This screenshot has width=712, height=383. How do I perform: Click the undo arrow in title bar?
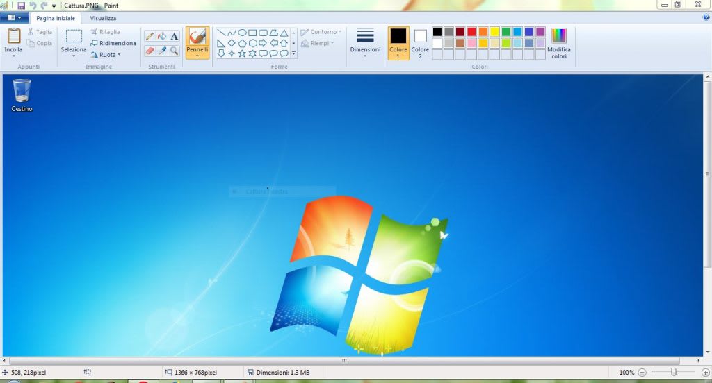pyautogui.click(x=33, y=6)
